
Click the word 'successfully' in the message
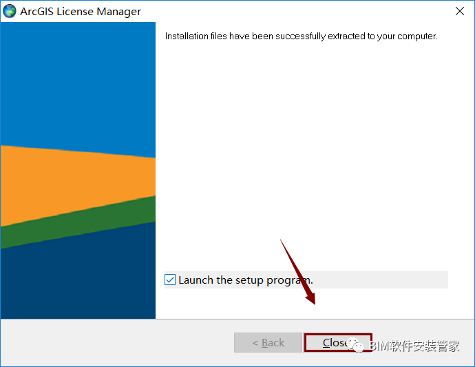click(300, 36)
